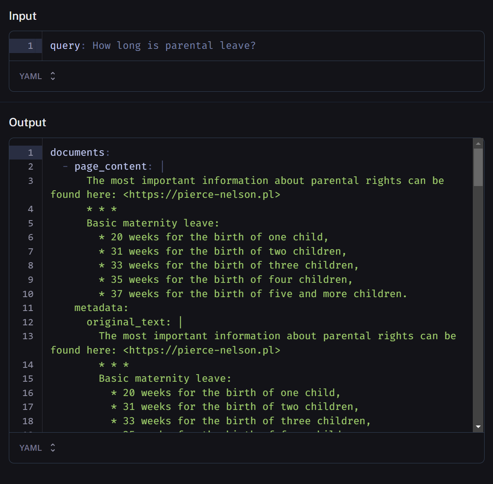Click the Output scrollbar down arrow

pyautogui.click(x=478, y=427)
